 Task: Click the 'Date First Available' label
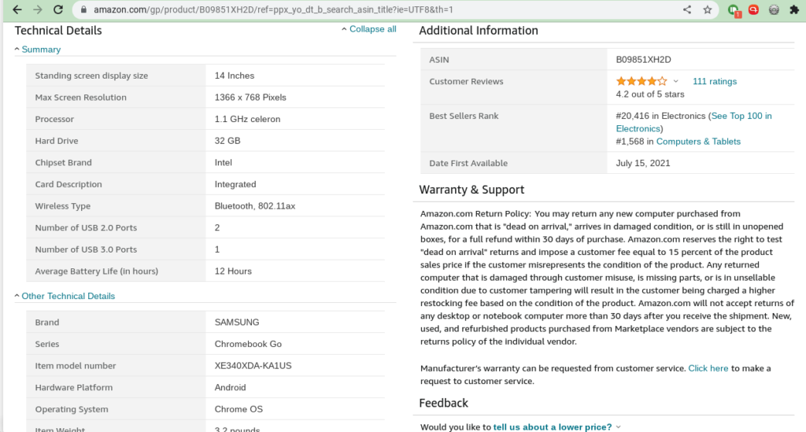tap(468, 164)
